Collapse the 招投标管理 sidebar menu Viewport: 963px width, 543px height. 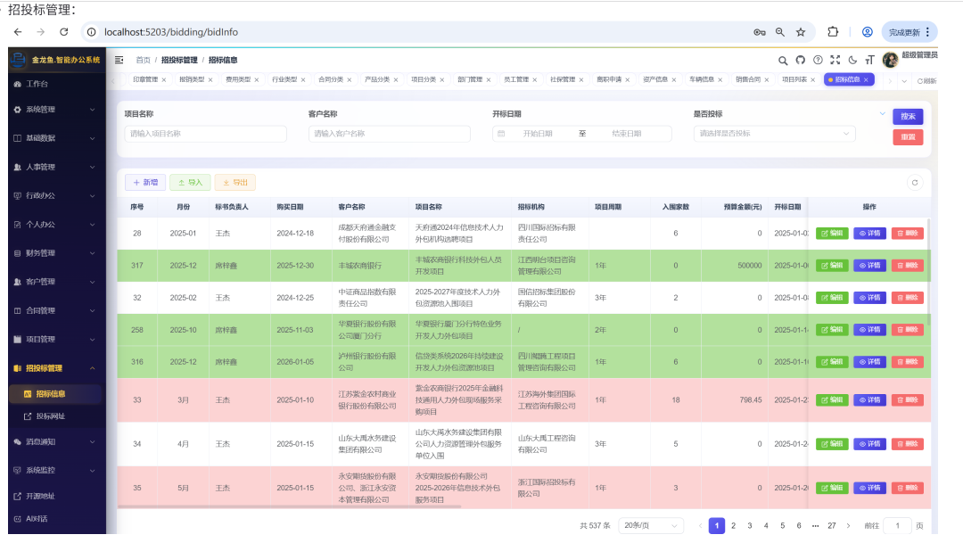pos(54,368)
